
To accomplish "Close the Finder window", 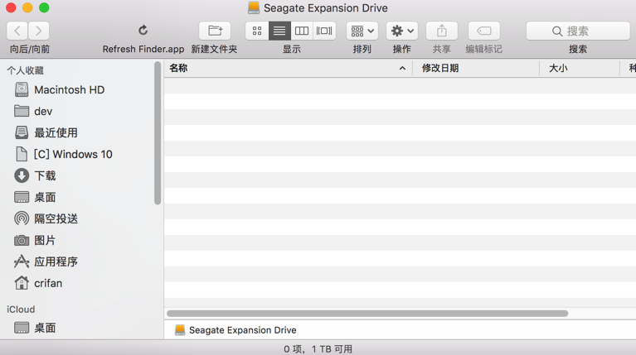I will (11, 7).
